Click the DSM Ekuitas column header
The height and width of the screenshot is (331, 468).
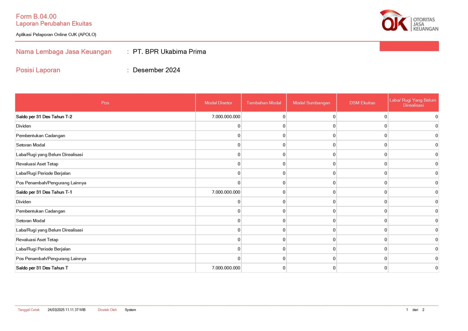click(362, 103)
